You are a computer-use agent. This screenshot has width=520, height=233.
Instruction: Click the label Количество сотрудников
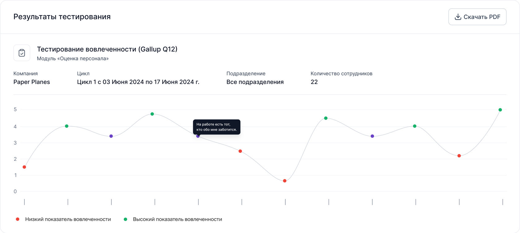[341, 73]
